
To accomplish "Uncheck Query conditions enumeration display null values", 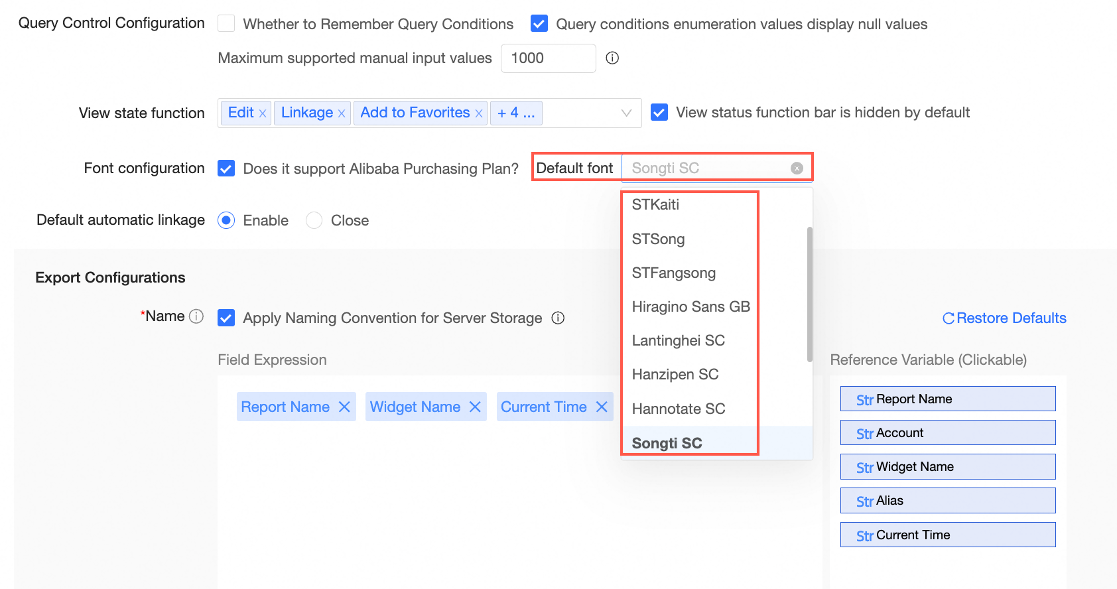I will click(x=539, y=24).
